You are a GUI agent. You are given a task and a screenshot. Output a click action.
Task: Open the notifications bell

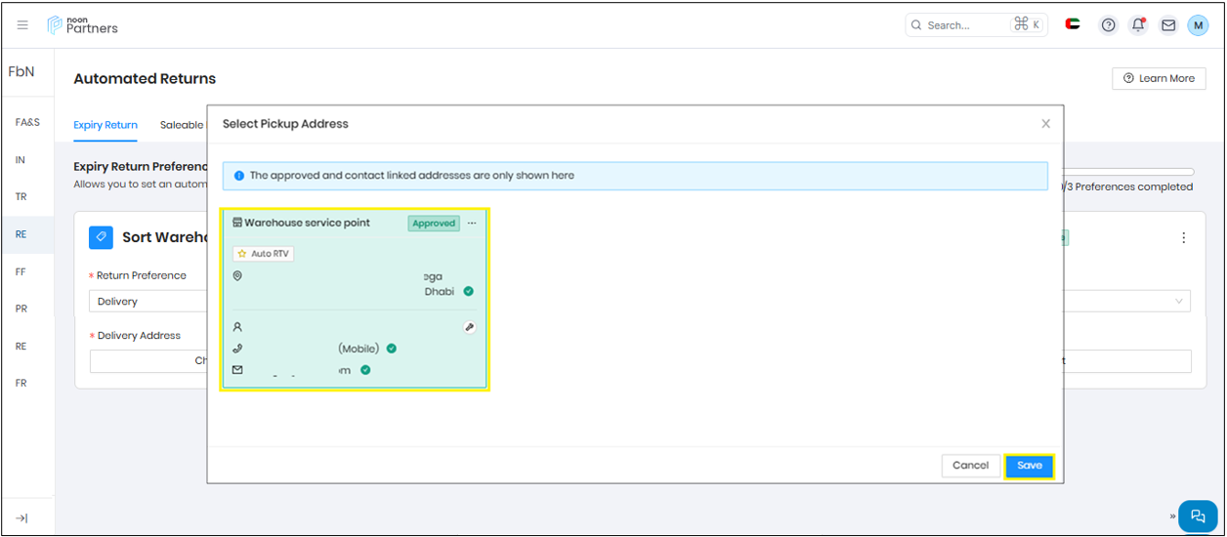(x=1138, y=25)
